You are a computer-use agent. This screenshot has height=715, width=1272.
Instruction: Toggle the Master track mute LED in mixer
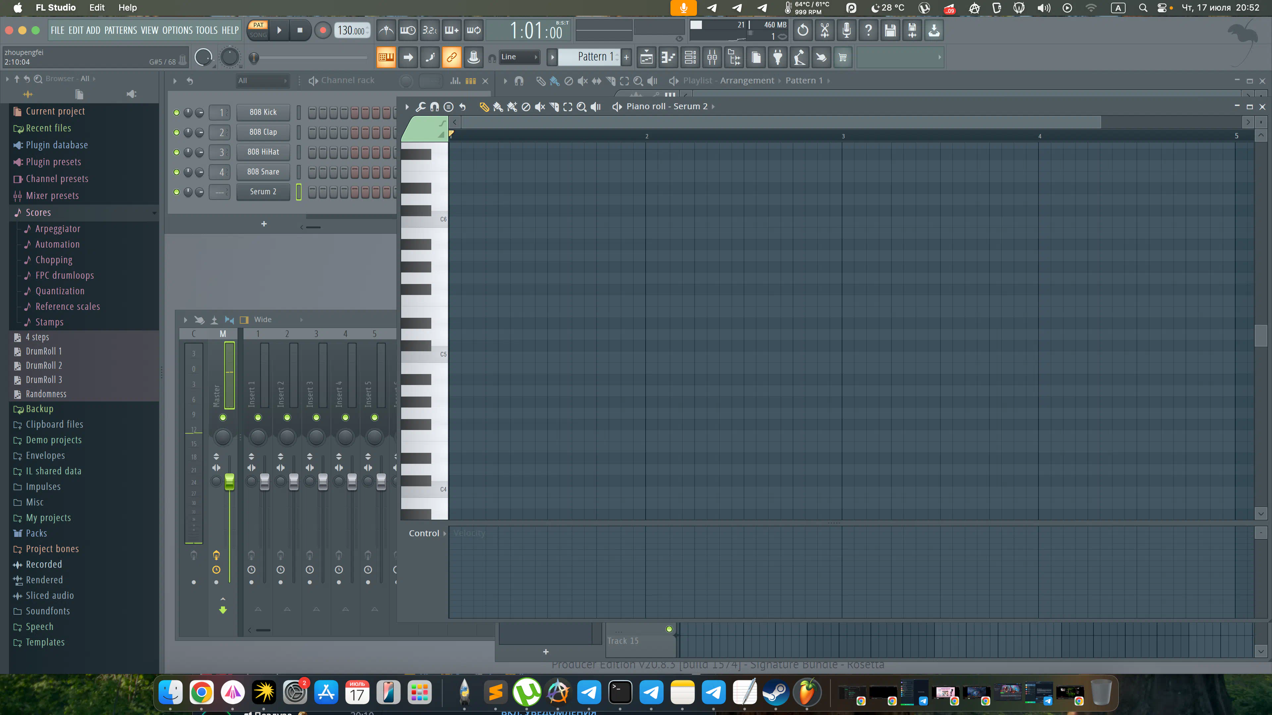pyautogui.click(x=223, y=417)
